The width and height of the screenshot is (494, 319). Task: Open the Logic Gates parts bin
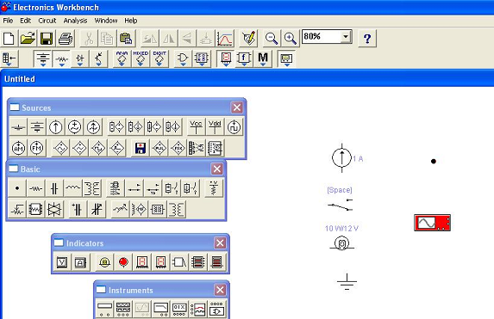(x=183, y=58)
